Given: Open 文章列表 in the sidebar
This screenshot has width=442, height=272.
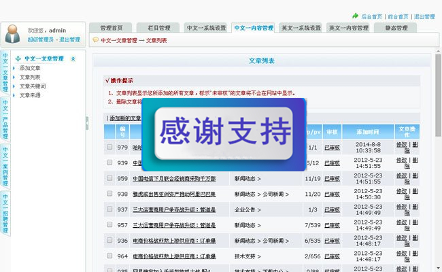Looking at the screenshot, I should click(30, 77).
